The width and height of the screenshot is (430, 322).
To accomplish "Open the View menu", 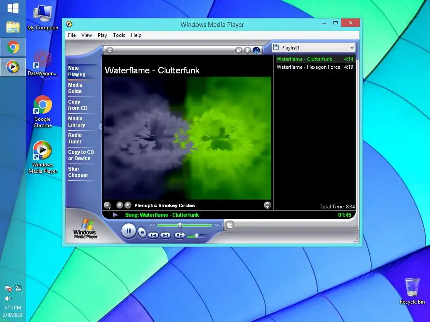I will 87,35.
